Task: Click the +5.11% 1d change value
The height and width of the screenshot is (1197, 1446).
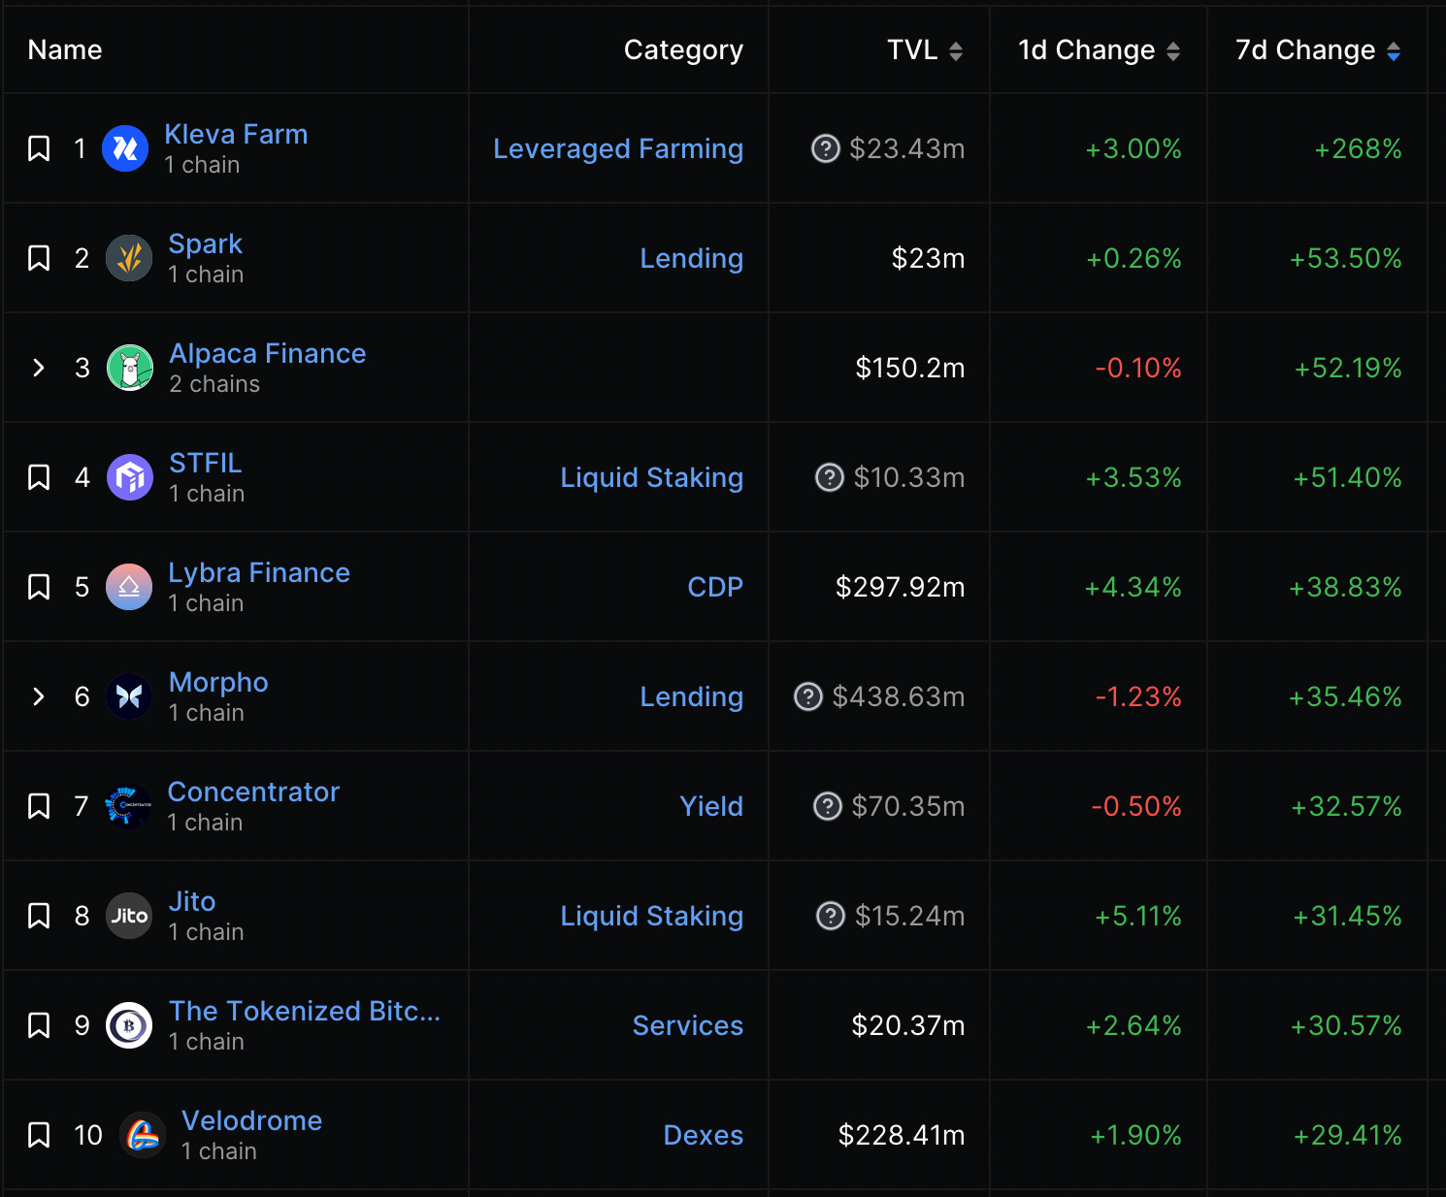Action: click(x=1138, y=916)
